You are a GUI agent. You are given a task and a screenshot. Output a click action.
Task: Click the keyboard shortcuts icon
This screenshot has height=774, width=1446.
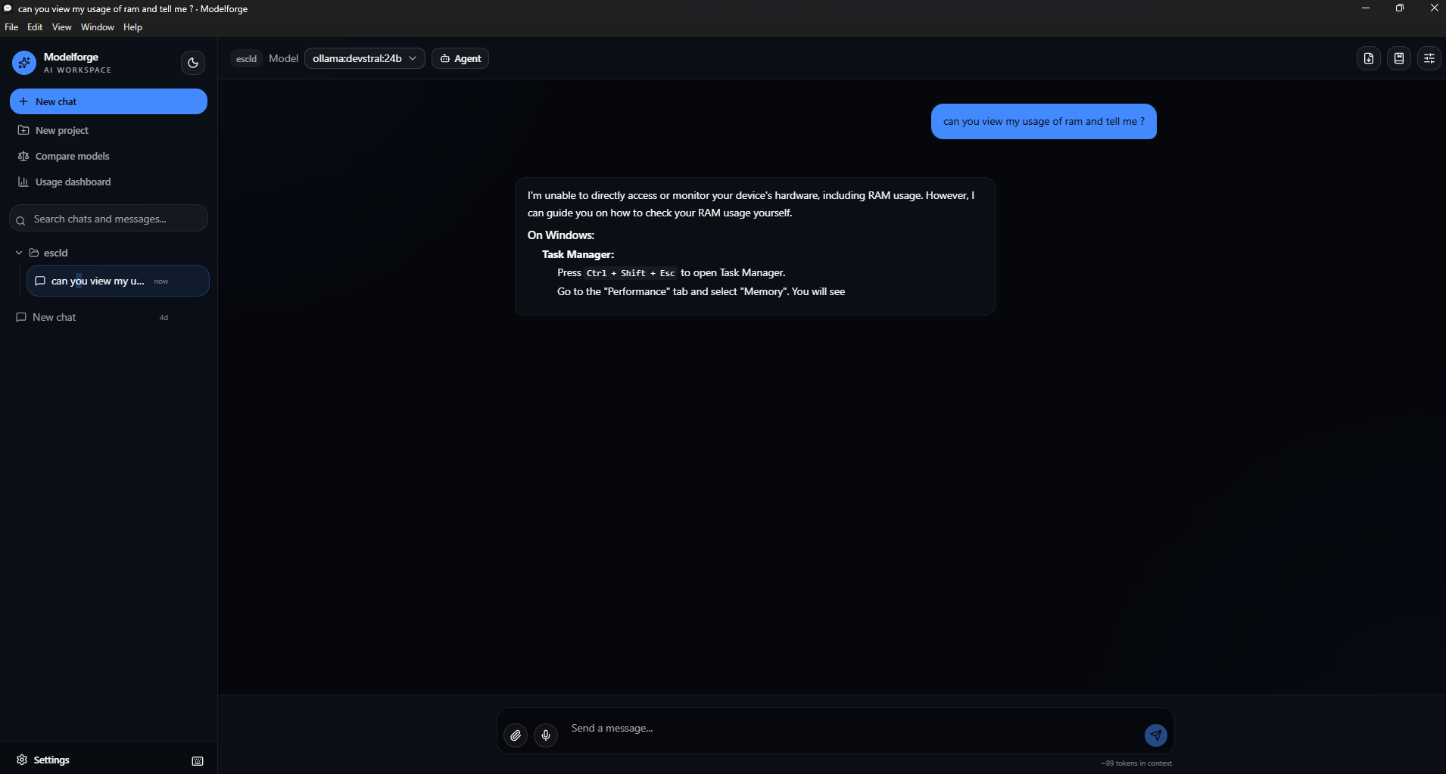[198, 761]
